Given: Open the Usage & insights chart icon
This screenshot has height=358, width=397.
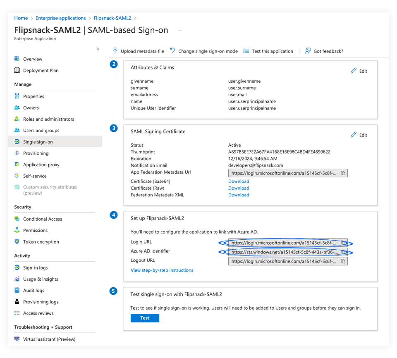Looking at the screenshot, I should [17, 279].
